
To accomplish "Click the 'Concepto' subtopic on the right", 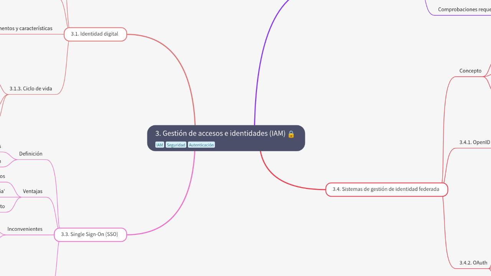I will 470,71.
